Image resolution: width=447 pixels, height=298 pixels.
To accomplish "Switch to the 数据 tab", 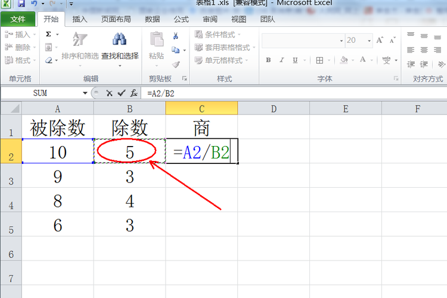I will pyautogui.click(x=152, y=19).
